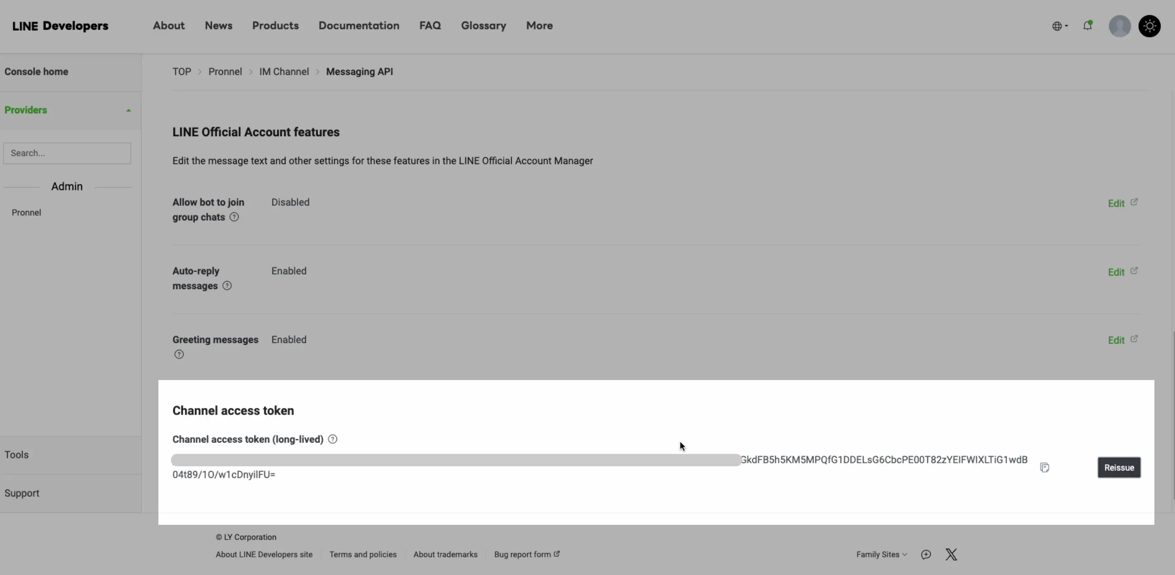The height and width of the screenshot is (575, 1175).
Task: Open the X (Twitter) footer icon
Action: point(951,554)
